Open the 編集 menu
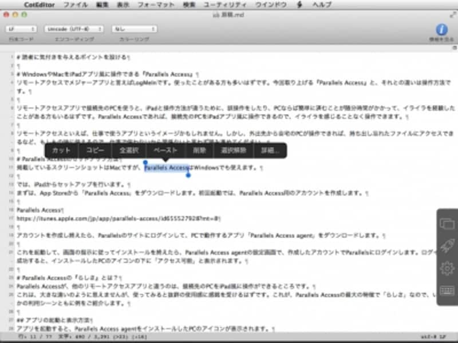The height and width of the screenshot is (343, 458). pos(102,5)
